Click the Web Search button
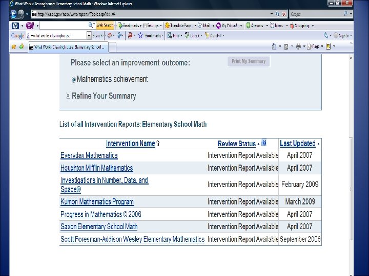369x276 pixels. click(105, 25)
